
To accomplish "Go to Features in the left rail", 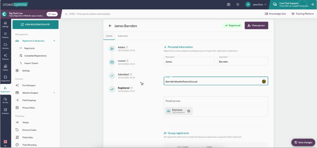I will (x=5, y=56).
